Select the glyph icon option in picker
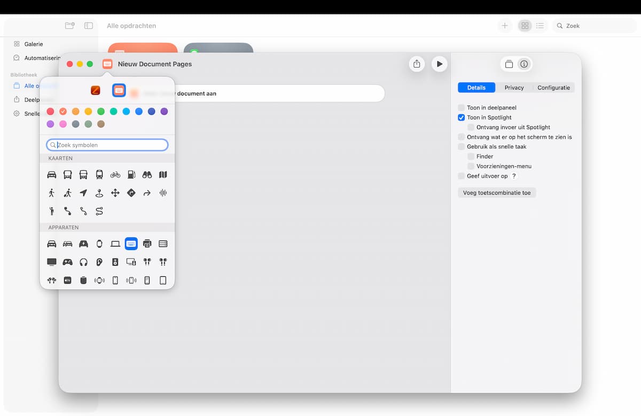641x416 pixels. 119,90
